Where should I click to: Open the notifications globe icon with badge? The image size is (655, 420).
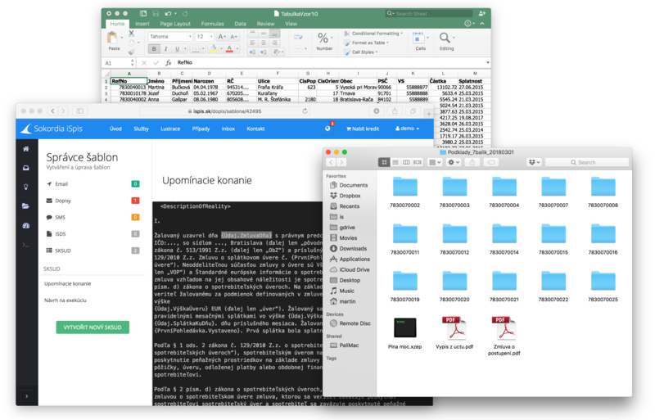[327, 129]
